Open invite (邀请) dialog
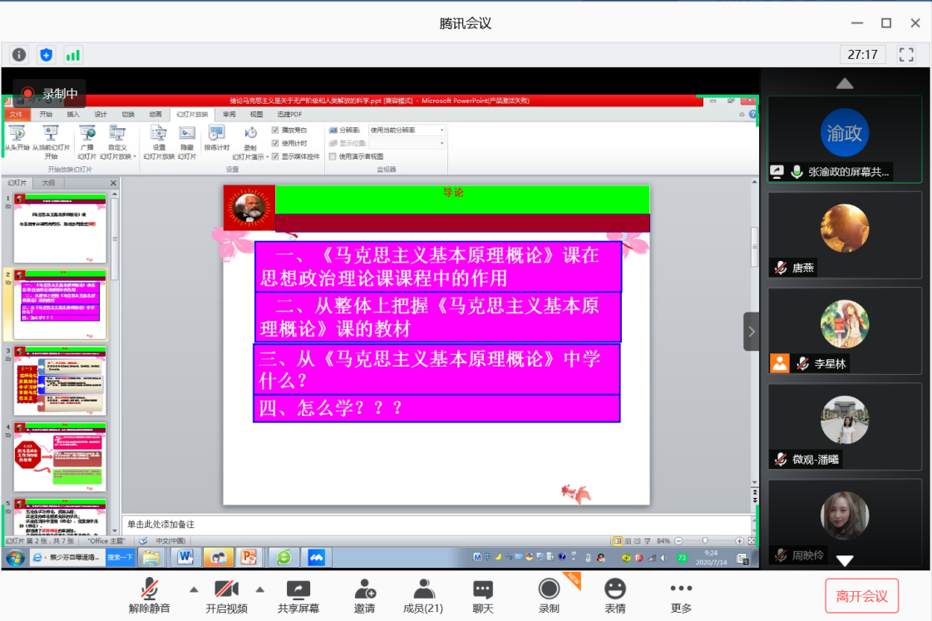932x621 pixels. (x=364, y=595)
